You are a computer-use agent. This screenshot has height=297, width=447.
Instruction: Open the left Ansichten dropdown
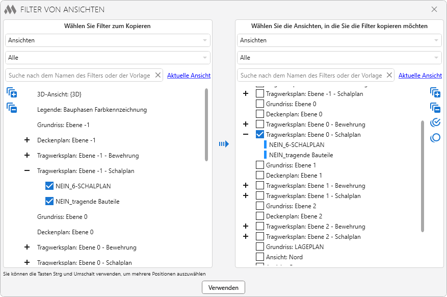tap(108, 40)
